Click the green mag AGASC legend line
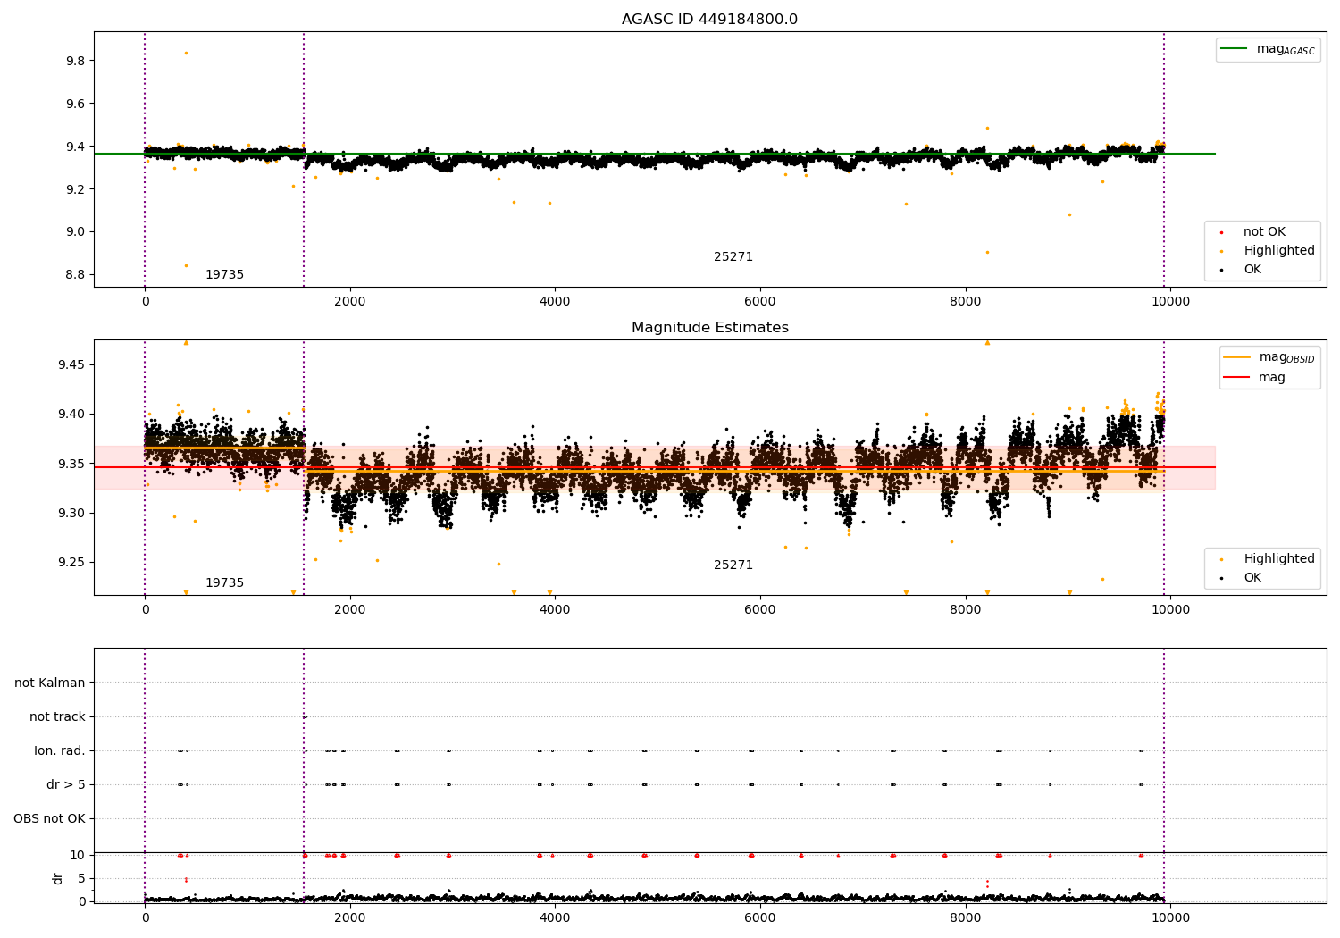 pos(1235,49)
